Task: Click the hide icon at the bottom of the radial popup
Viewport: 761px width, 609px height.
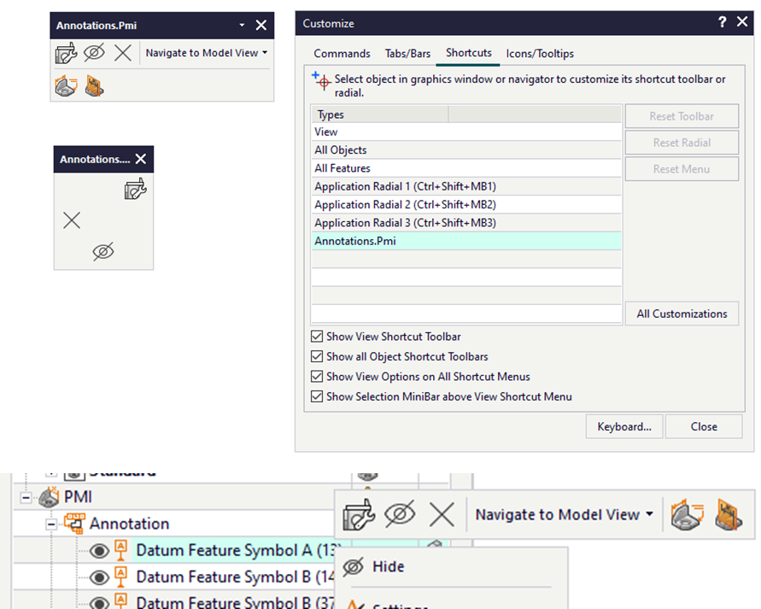Action: tap(103, 252)
